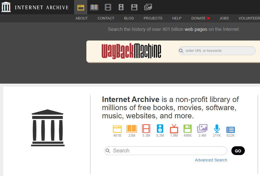Viewport: 260px width, 176px height.
Task: Open the CONTACT menu item
Action: point(106,18)
